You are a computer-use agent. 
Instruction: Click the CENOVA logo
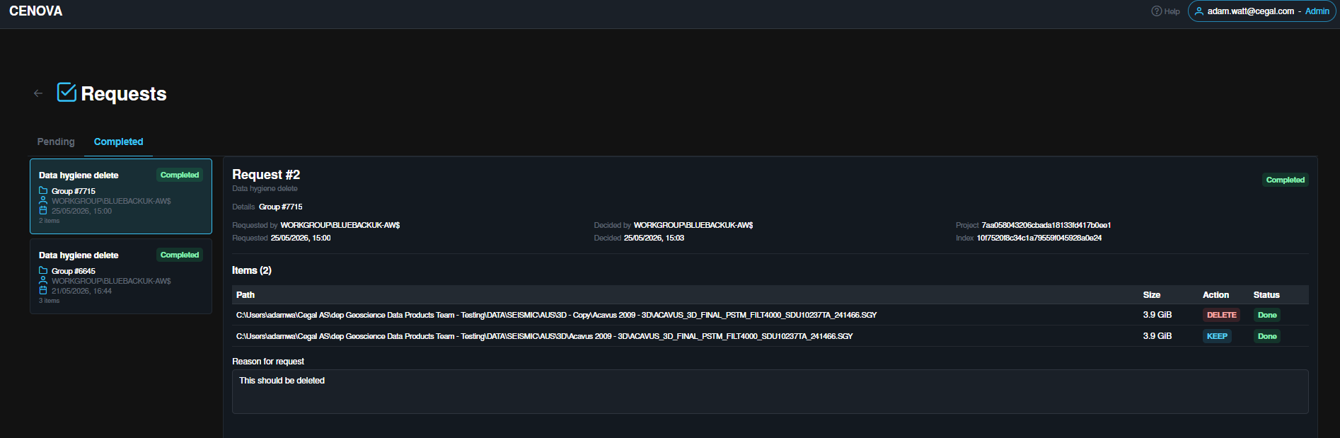pyautogui.click(x=35, y=11)
